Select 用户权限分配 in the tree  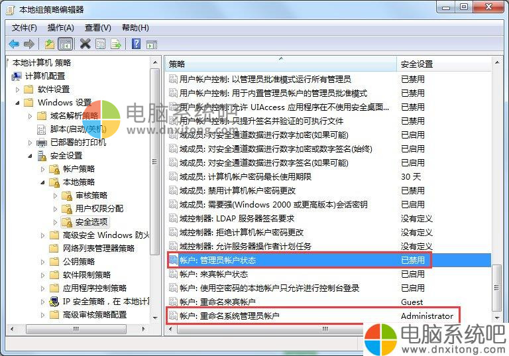(99, 208)
